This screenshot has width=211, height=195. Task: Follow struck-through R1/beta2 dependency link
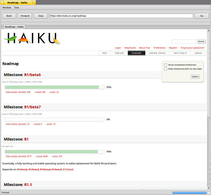22,170
